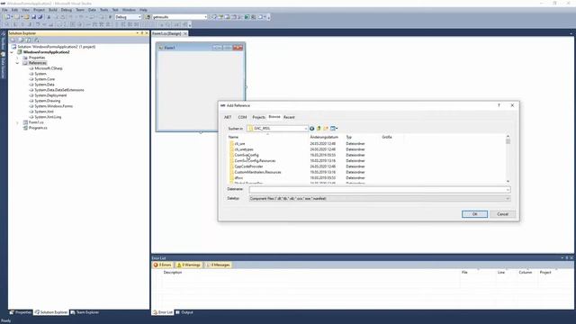The image size is (576, 324).
Task: Click OK in the Add Reference dialog
Action: [x=474, y=214]
